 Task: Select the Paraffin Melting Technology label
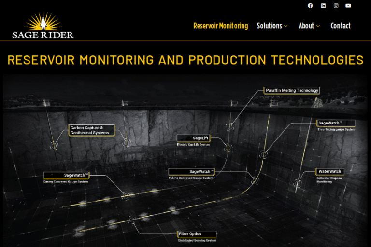click(292, 90)
